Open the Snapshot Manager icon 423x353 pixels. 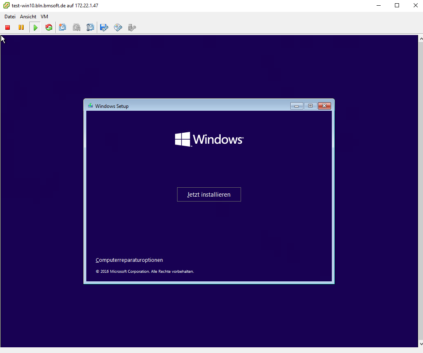tap(90, 27)
